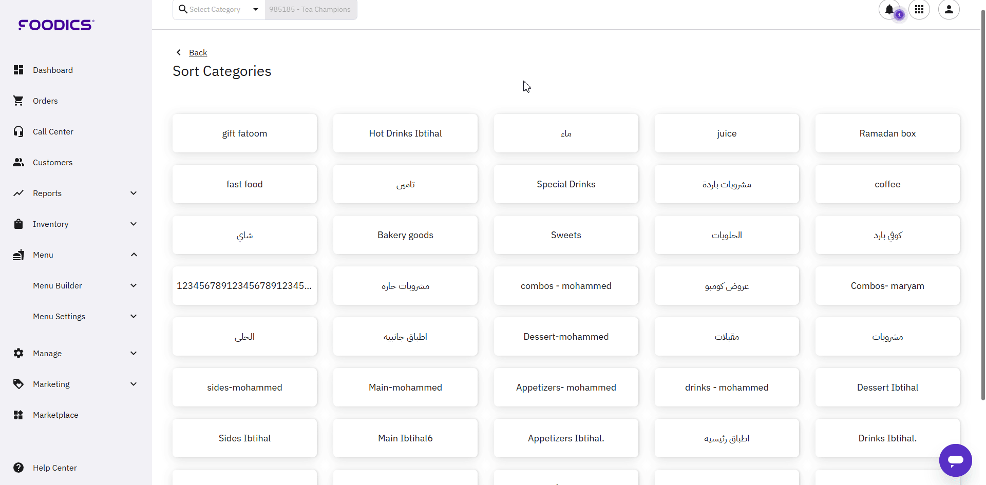Click the Dashboard icon in sidebar

click(x=18, y=70)
